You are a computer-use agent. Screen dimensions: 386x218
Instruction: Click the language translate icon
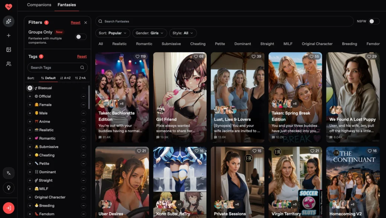click(x=9, y=173)
